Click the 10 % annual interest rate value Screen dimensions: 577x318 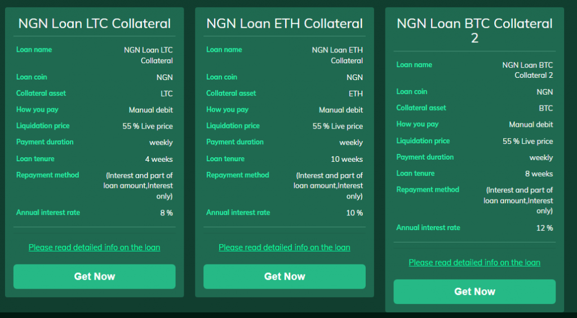[354, 213]
